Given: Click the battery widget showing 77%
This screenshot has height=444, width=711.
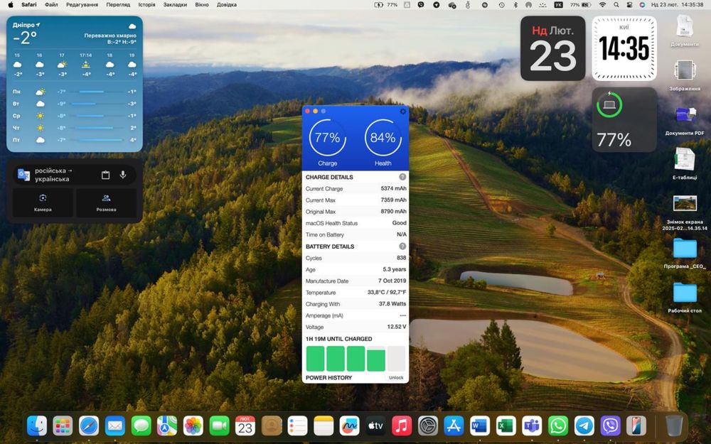Looking at the screenshot, I should 624,120.
